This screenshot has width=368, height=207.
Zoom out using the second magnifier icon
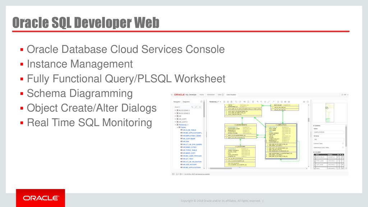point(261,102)
